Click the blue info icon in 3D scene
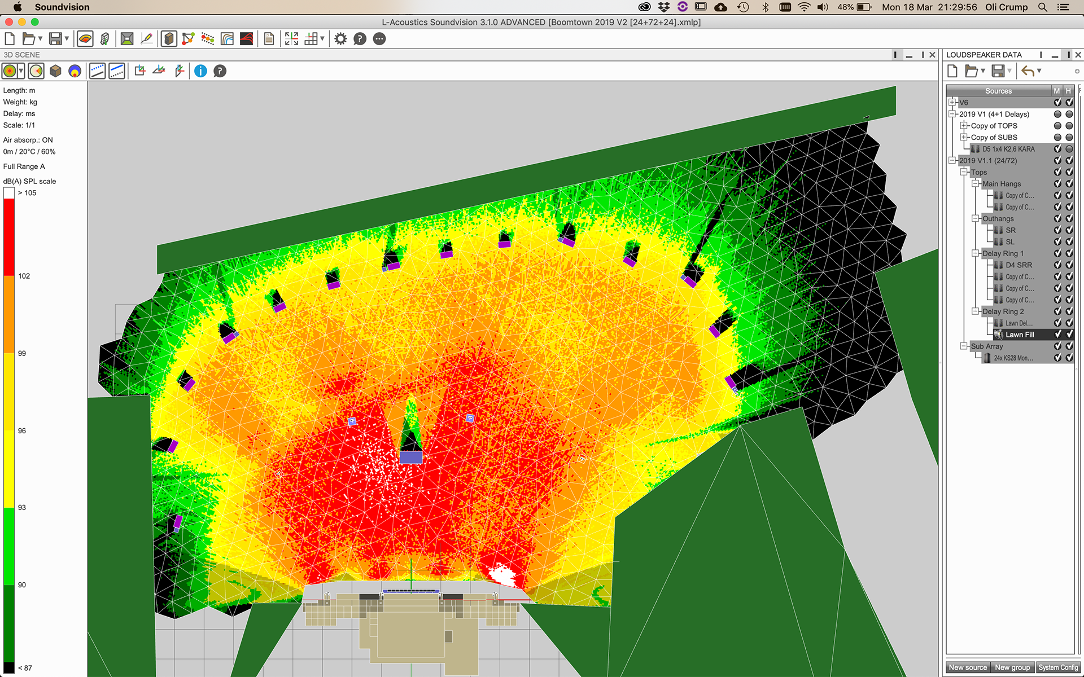Image resolution: width=1084 pixels, height=677 pixels. point(200,71)
